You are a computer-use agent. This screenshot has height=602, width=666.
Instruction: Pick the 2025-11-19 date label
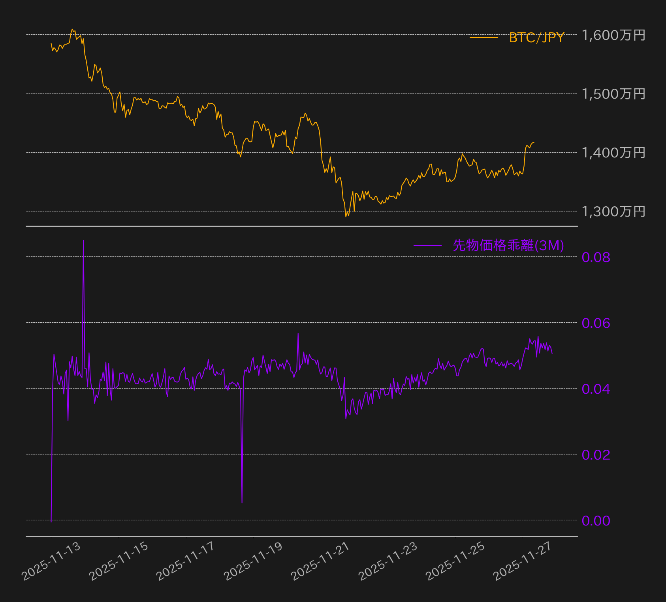point(253,561)
